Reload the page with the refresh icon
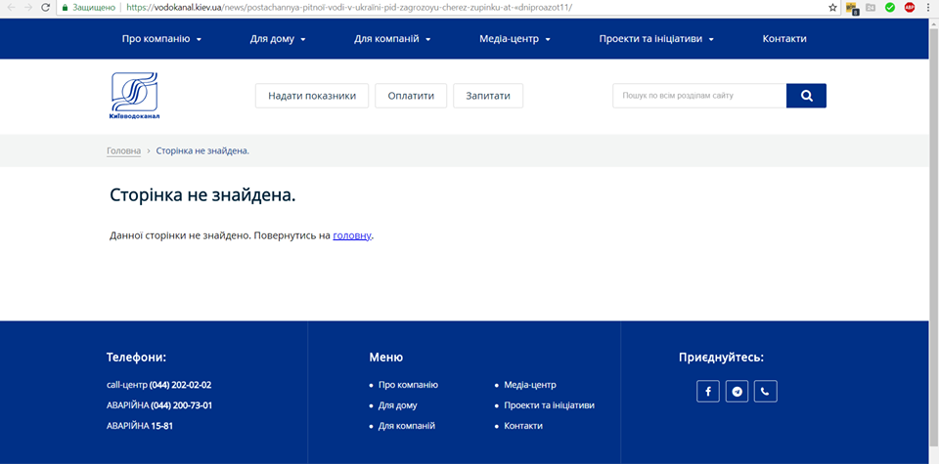The width and height of the screenshot is (939, 464). (x=45, y=7)
